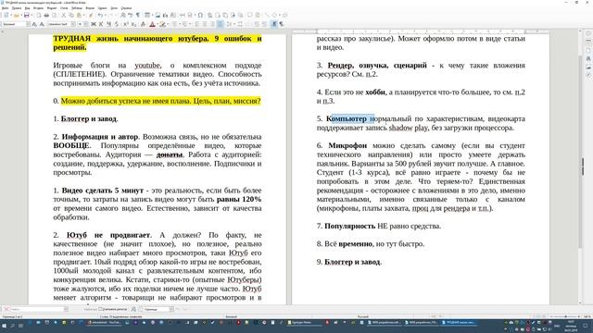Viewport: 593px width, 333px height.
Task: Open the font color dropdown arrow
Action: coord(158,24)
